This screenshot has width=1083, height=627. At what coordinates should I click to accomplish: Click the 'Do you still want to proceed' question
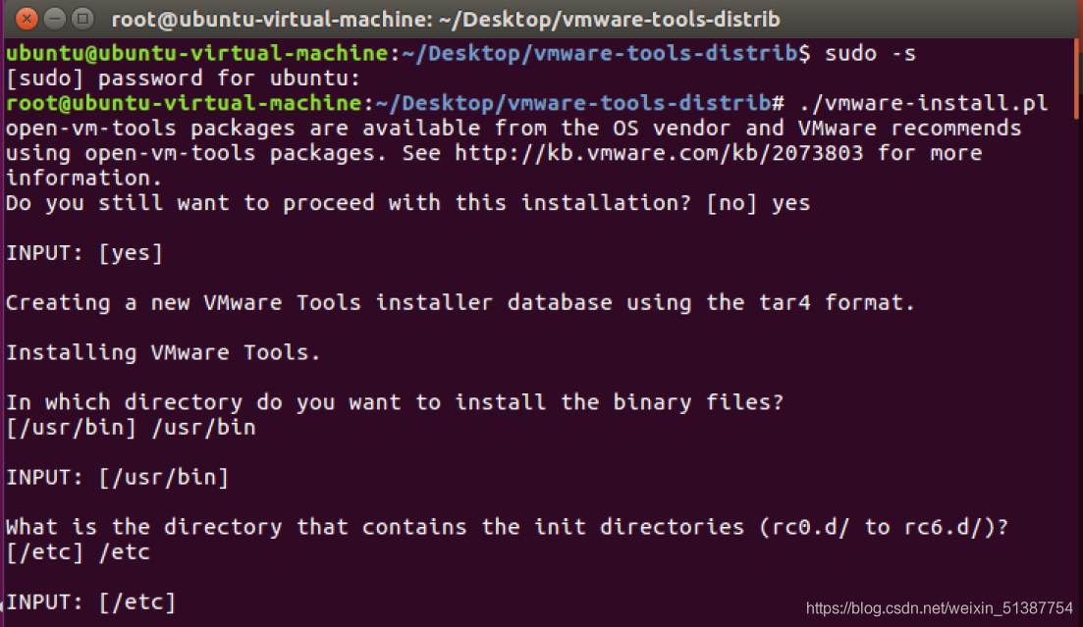(x=355, y=203)
